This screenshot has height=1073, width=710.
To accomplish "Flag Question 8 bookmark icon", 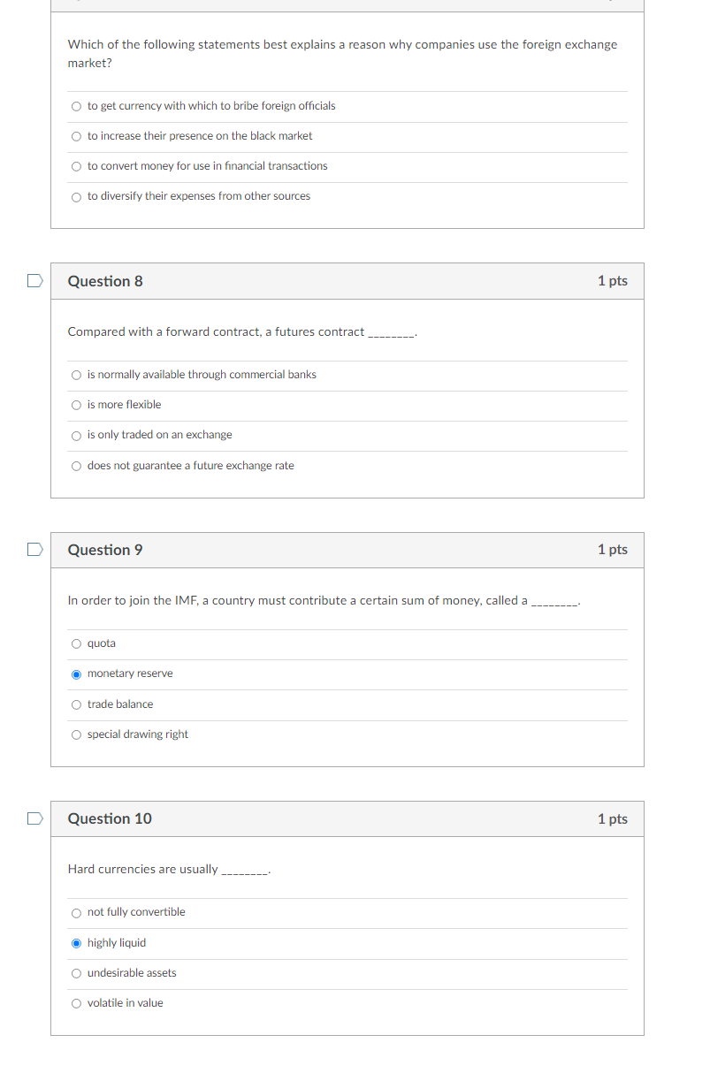I will point(34,281).
